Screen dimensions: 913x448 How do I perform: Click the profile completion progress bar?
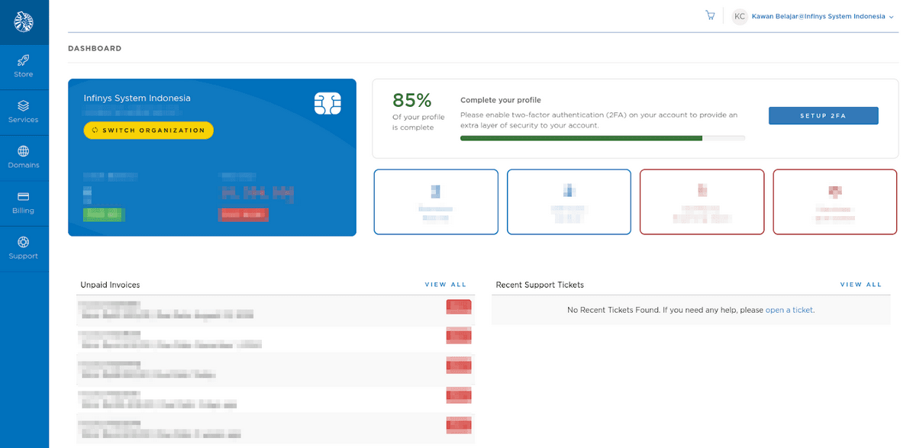[x=602, y=138]
